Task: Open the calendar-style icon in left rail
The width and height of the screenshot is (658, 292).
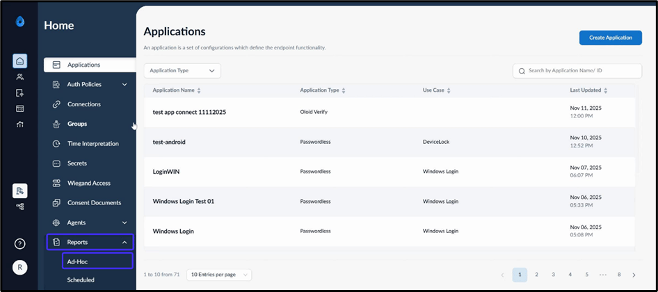Action: click(19, 108)
